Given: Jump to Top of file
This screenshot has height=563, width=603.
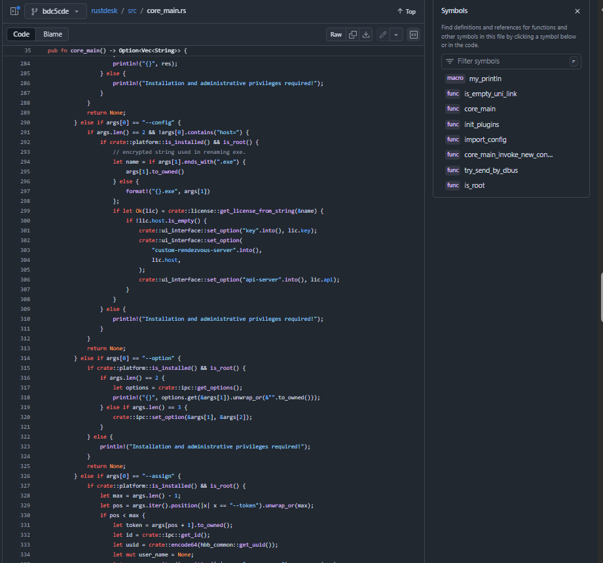Looking at the screenshot, I should [407, 12].
